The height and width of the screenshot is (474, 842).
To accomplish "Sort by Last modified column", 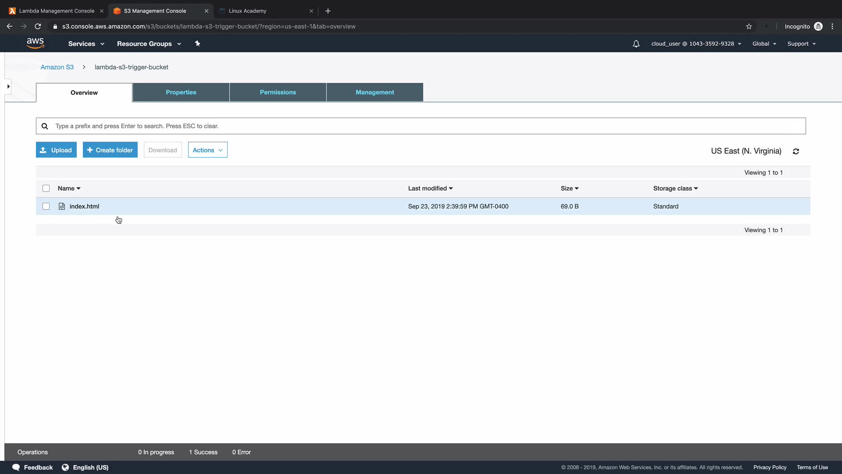I will coord(430,188).
